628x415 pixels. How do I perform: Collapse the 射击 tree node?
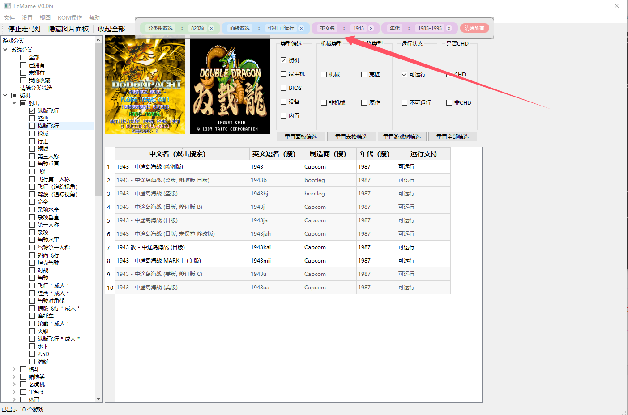14,103
